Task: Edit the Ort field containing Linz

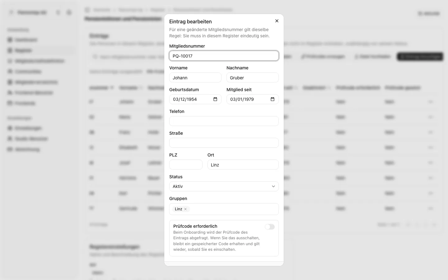Action: pyautogui.click(x=243, y=165)
